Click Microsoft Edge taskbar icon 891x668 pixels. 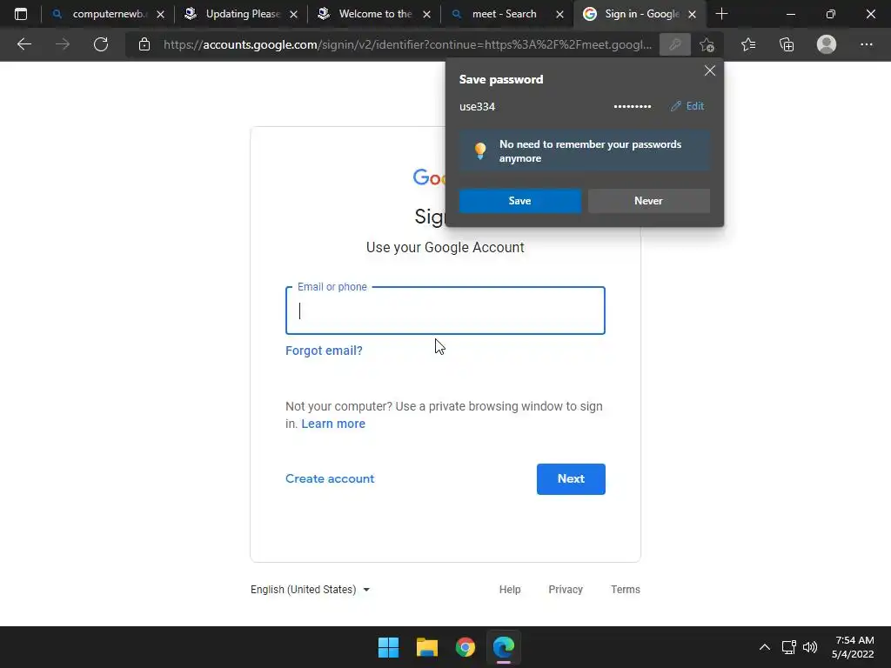point(504,647)
